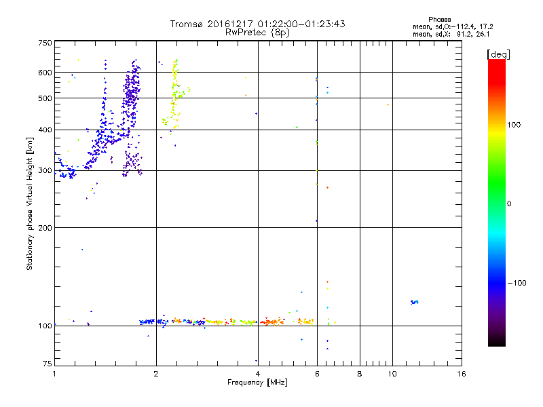Click the black bottom of the colorbar
The height and width of the screenshot is (407, 543).
(x=497, y=341)
